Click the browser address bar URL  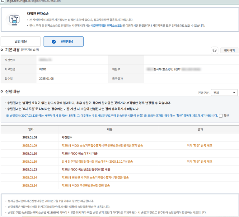point(29,1)
